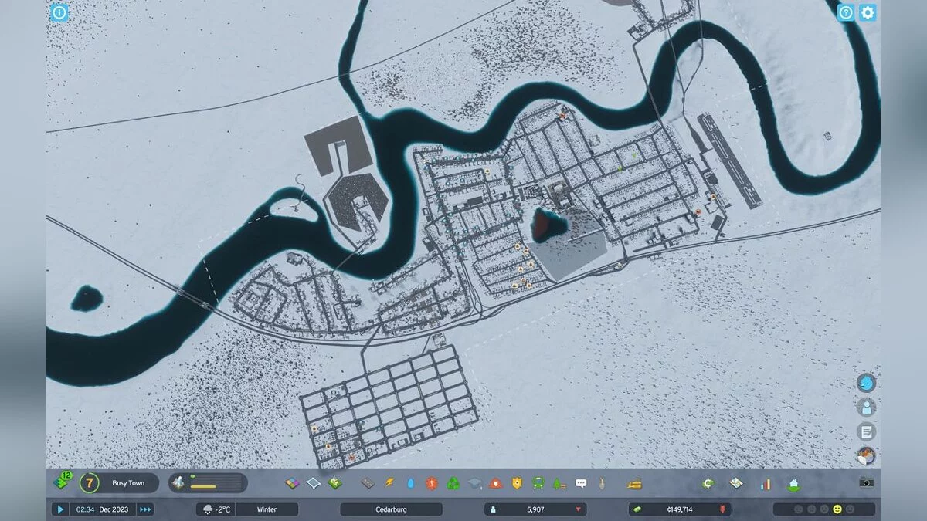Open the Zones tool
The image size is (927, 521).
291,484
